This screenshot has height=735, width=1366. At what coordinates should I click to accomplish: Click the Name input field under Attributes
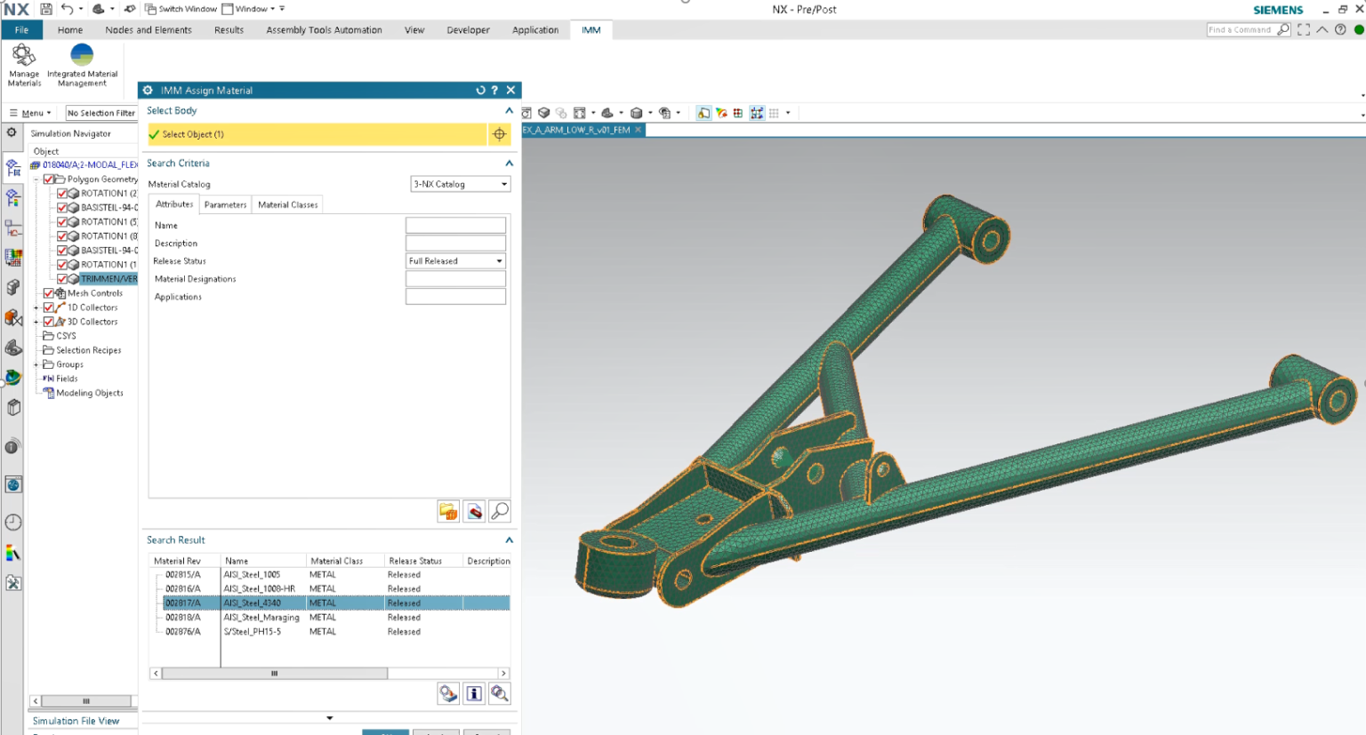click(x=455, y=224)
